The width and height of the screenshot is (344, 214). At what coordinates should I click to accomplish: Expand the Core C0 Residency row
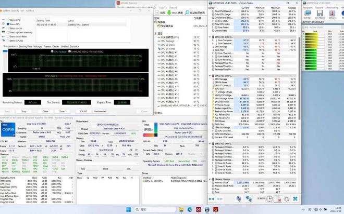(x=213, y=163)
